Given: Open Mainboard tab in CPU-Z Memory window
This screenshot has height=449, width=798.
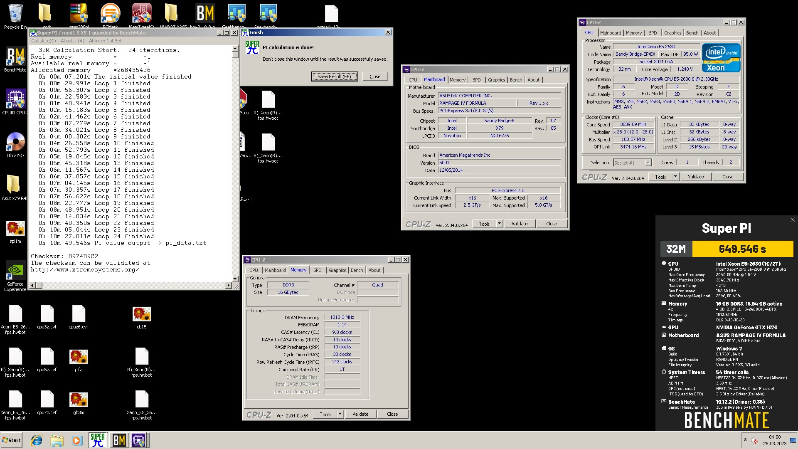Looking at the screenshot, I should tap(275, 270).
